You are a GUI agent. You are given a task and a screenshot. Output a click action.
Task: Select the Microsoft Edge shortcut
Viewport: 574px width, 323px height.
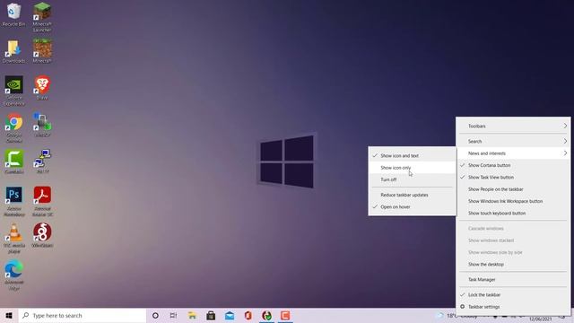[x=14, y=275]
